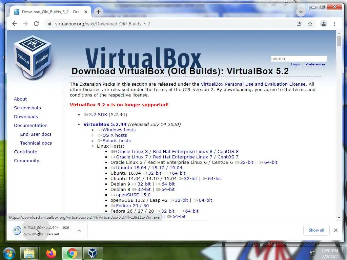Open About in the sidebar
Screen dimensions: 347x260
click(x=20, y=99)
